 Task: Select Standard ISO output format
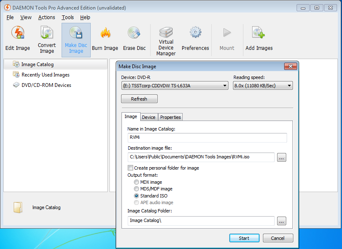[136, 196]
